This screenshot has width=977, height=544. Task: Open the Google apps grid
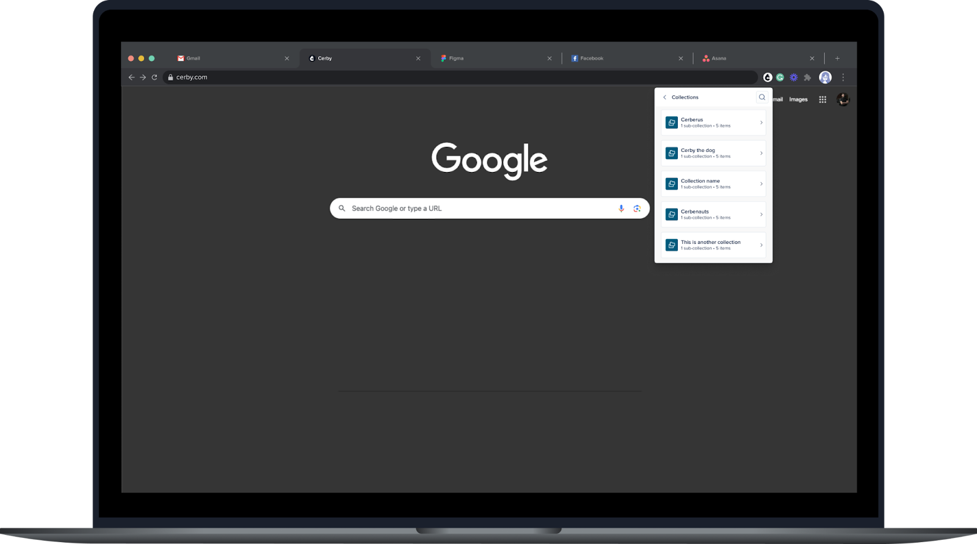823,99
